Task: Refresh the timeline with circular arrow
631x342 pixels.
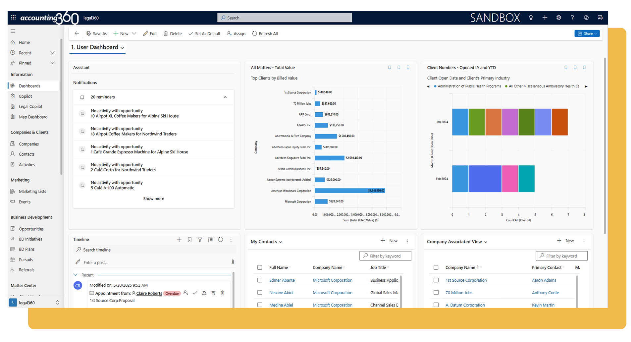Action: pos(221,240)
